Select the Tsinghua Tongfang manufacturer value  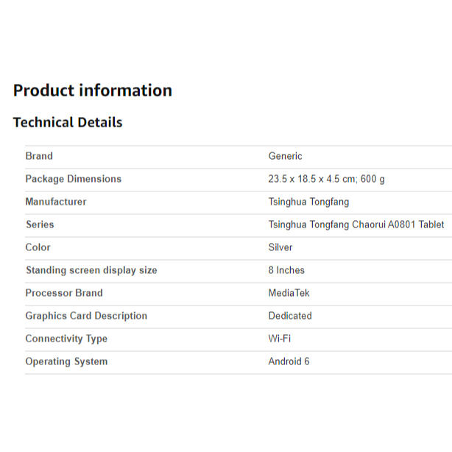(308, 202)
